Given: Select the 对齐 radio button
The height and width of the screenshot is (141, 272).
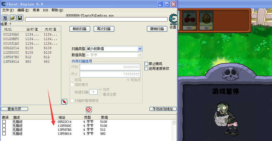Looking at the screenshot, I should click(100, 89).
